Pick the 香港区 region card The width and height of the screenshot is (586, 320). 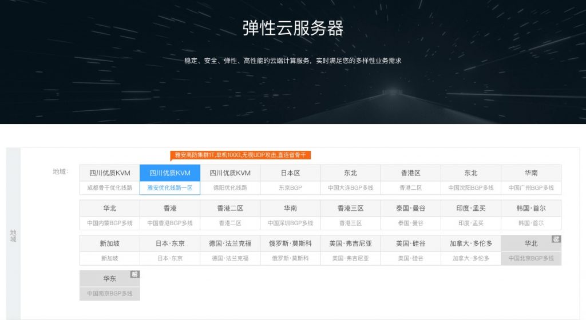coord(411,180)
